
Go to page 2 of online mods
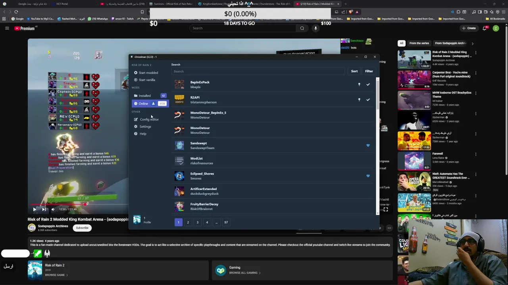click(x=188, y=222)
